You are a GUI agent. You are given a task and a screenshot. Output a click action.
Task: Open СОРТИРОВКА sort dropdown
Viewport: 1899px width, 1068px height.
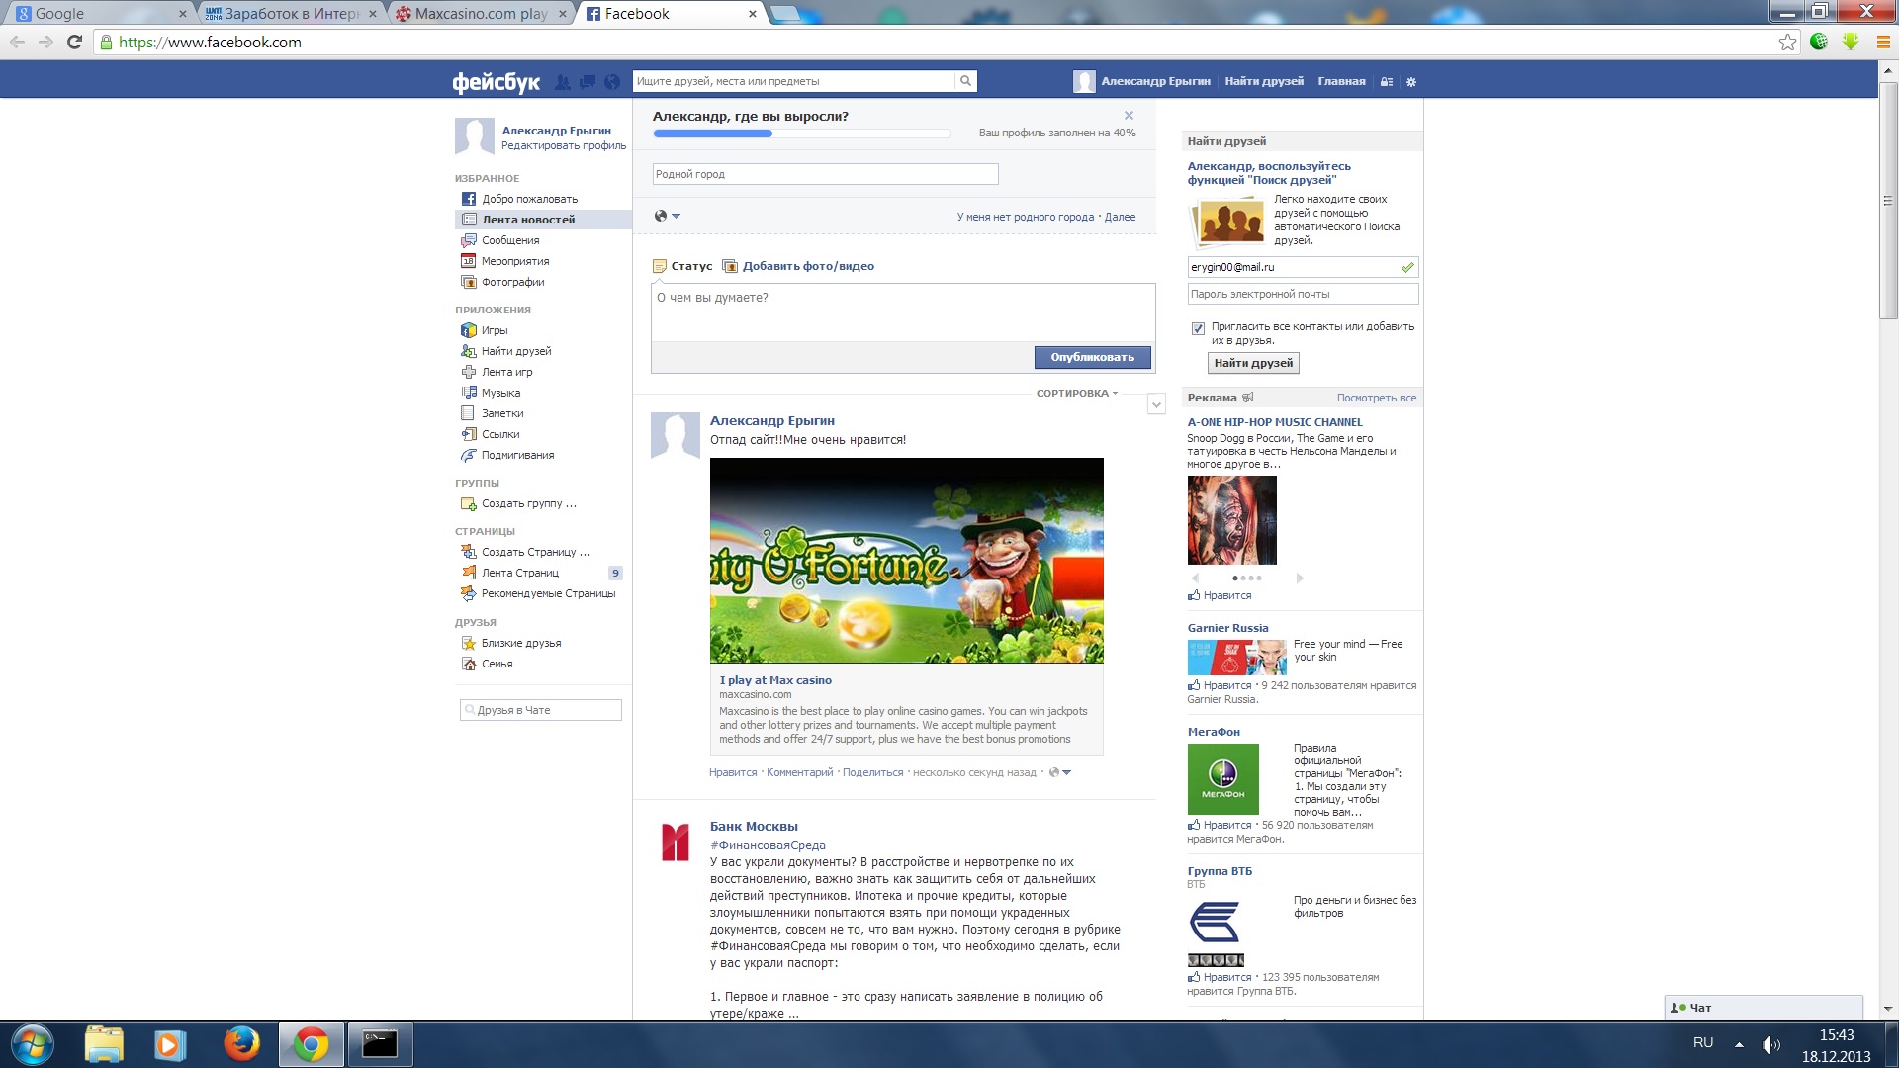point(1077,393)
